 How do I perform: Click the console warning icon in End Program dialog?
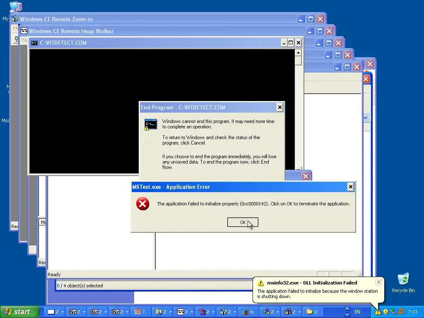point(150,124)
